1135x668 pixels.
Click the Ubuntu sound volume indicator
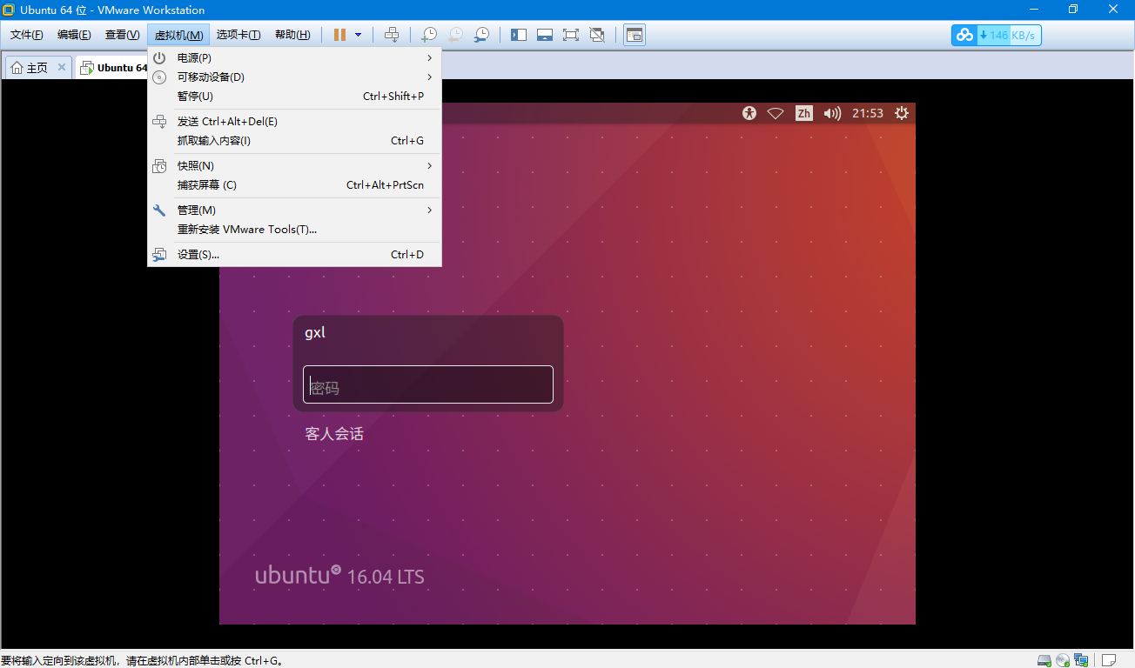[832, 113]
